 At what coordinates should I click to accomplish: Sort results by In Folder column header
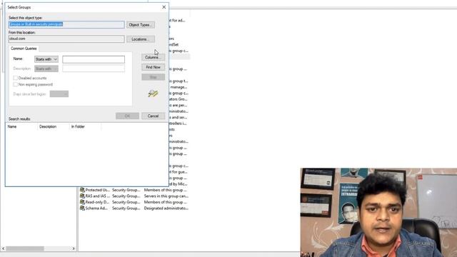click(x=85, y=127)
